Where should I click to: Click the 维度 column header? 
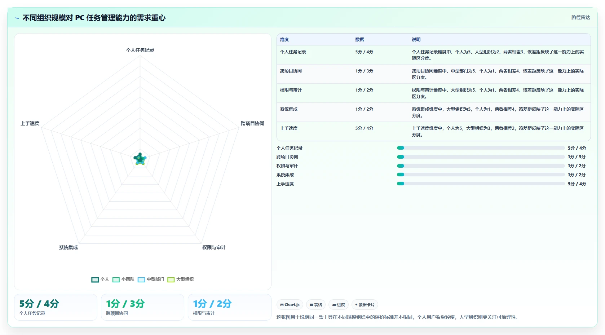click(x=284, y=40)
